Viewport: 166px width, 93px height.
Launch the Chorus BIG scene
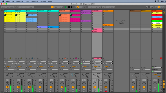coord(153,21)
